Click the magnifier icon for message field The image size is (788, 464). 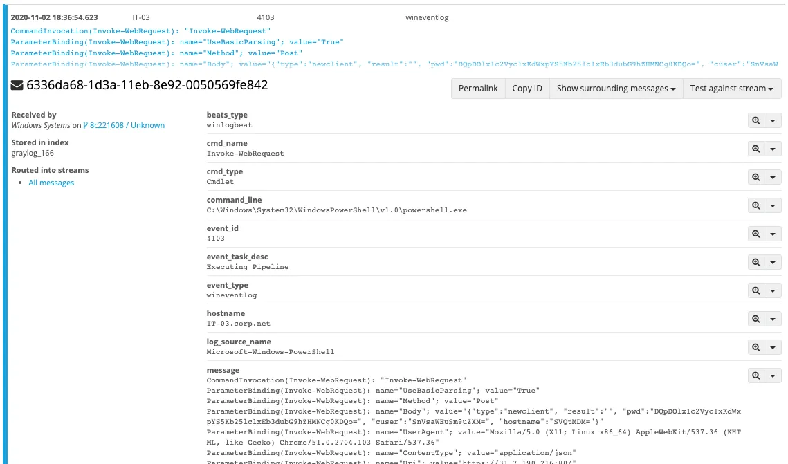pyautogui.click(x=756, y=375)
